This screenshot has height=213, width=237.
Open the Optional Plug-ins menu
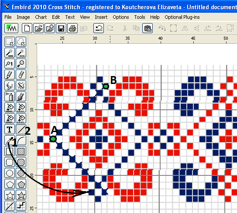pyautogui.click(x=182, y=17)
